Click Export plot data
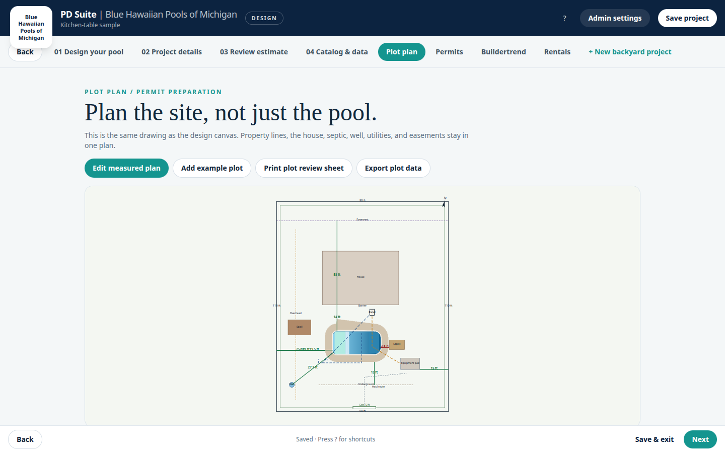This screenshot has width=725, height=453. tap(393, 168)
